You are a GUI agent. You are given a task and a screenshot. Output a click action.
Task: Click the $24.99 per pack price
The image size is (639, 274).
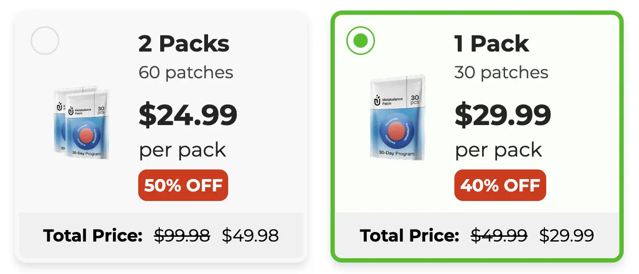point(188,115)
